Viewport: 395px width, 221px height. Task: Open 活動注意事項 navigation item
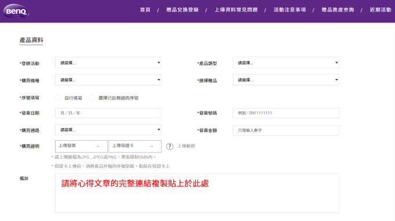[x=290, y=10]
